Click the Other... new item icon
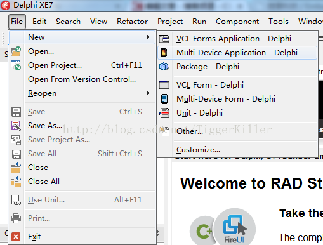Screen dimensions: 323x245 coord(164,131)
